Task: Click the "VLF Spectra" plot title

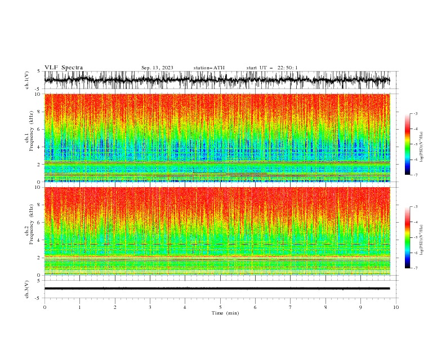Action: pyautogui.click(x=64, y=68)
